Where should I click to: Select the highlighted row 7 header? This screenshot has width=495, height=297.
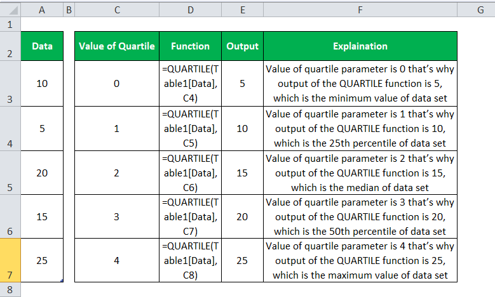coord(10,260)
